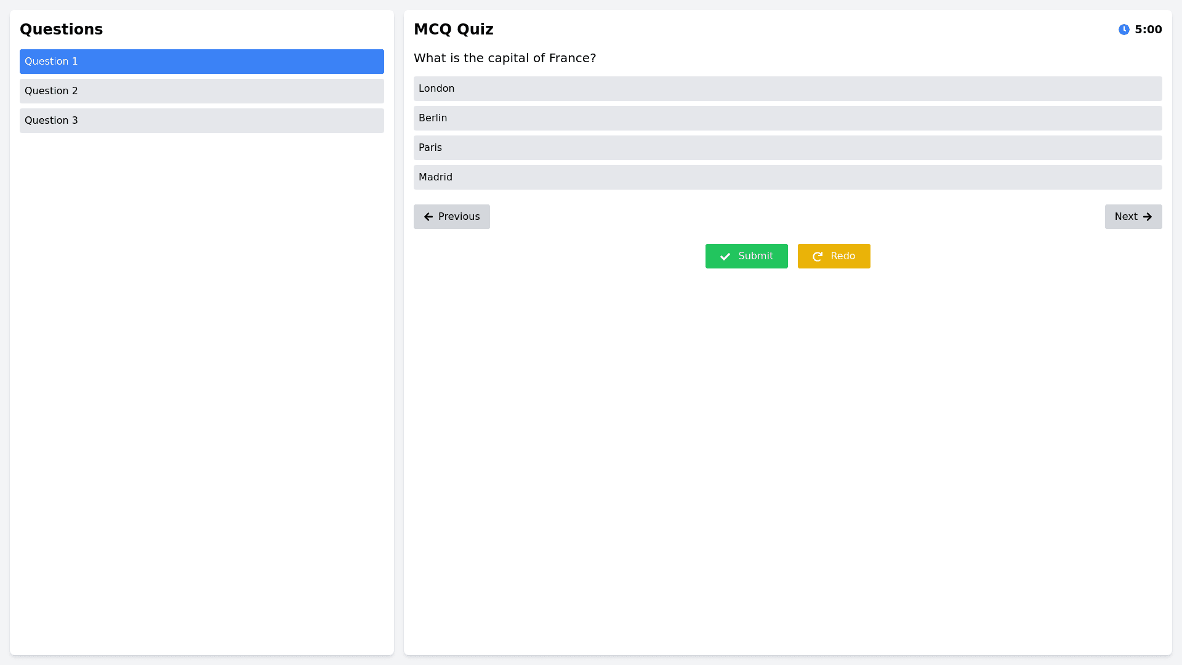Jump to Question 3
1182x665 pixels.
(x=201, y=121)
